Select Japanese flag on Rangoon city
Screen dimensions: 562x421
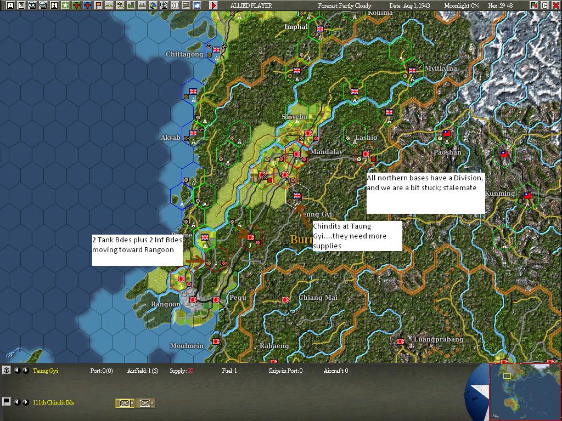coord(193,300)
